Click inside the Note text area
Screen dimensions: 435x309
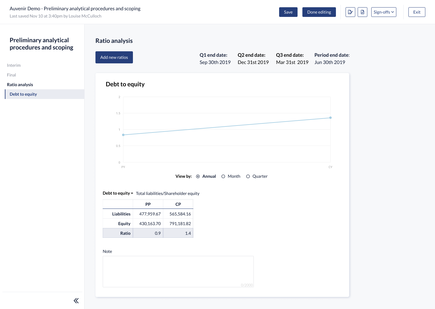click(x=178, y=272)
